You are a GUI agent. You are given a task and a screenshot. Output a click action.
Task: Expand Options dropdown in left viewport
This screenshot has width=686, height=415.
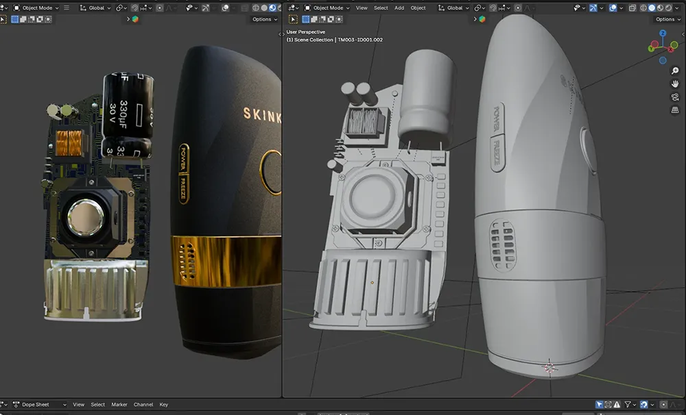265,19
